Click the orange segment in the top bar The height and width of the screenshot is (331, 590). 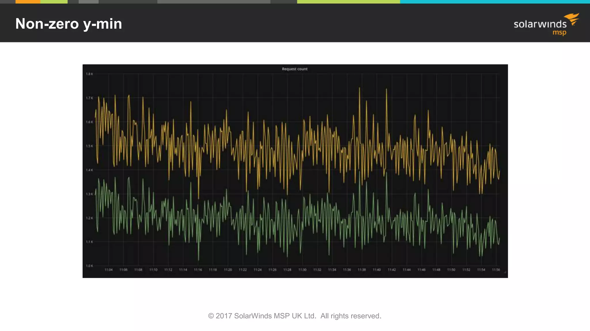(x=28, y=2)
